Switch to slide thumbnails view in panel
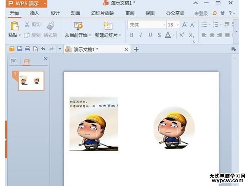The width and height of the screenshot is (249, 186). (27, 61)
